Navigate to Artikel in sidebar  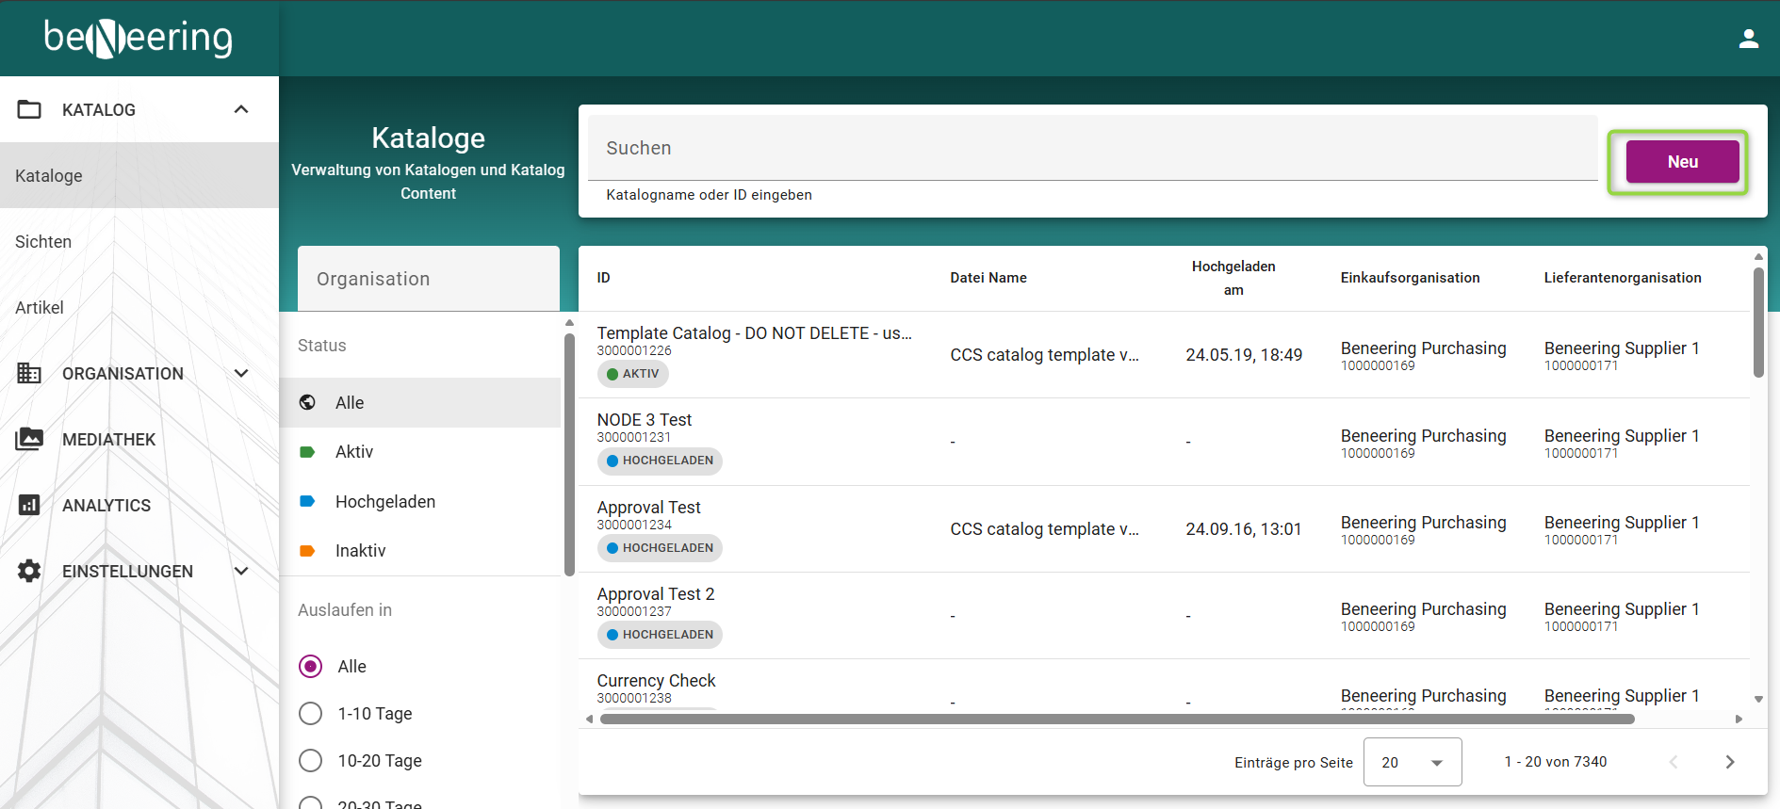tap(40, 308)
